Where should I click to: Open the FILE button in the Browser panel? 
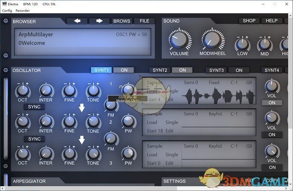(x=145, y=21)
